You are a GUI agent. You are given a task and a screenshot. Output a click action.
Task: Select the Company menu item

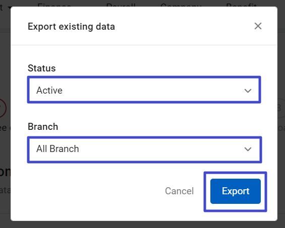pyautogui.click(x=181, y=5)
